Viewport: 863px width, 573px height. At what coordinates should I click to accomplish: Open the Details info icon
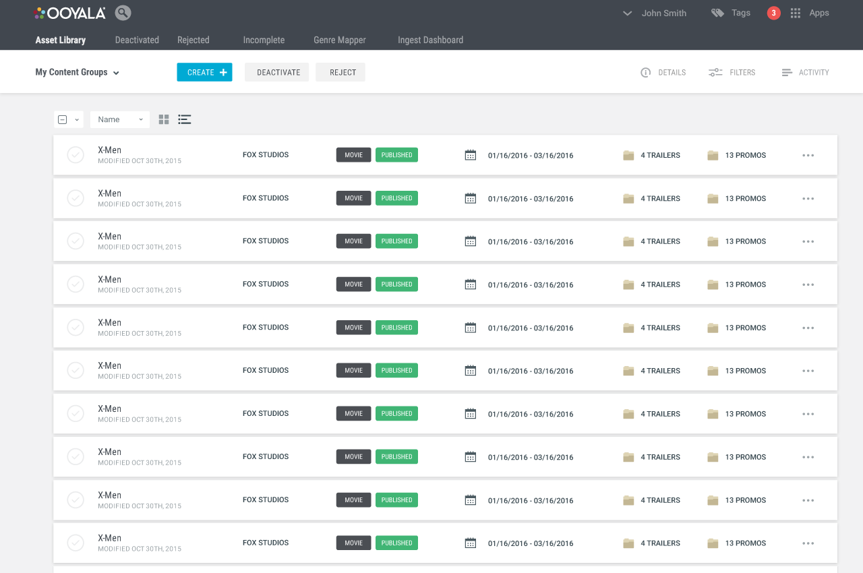click(x=645, y=72)
